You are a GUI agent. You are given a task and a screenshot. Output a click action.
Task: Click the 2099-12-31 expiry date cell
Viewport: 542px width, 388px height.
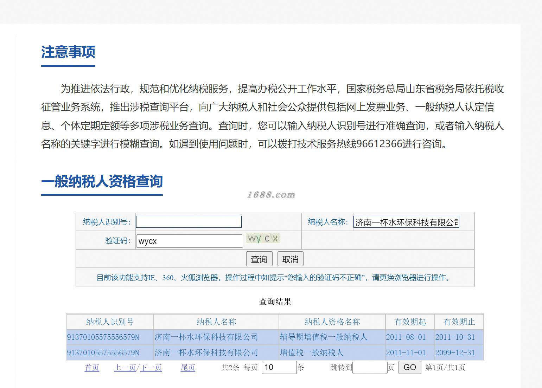(455, 353)
